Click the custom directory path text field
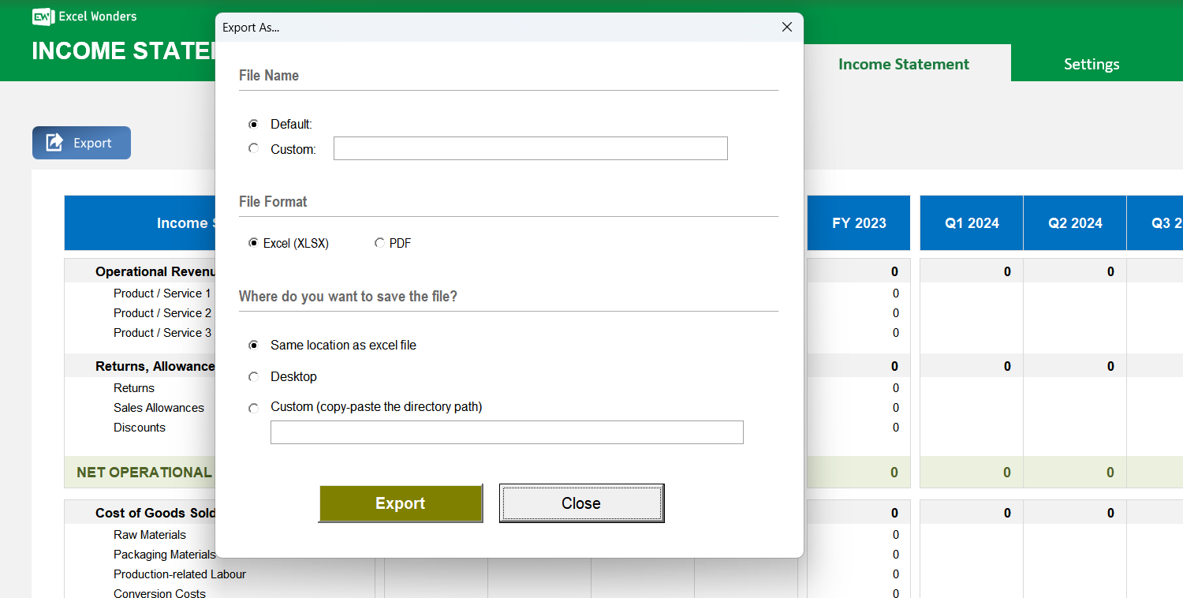This screenshot has width=1183, height=598. point(506,432)
